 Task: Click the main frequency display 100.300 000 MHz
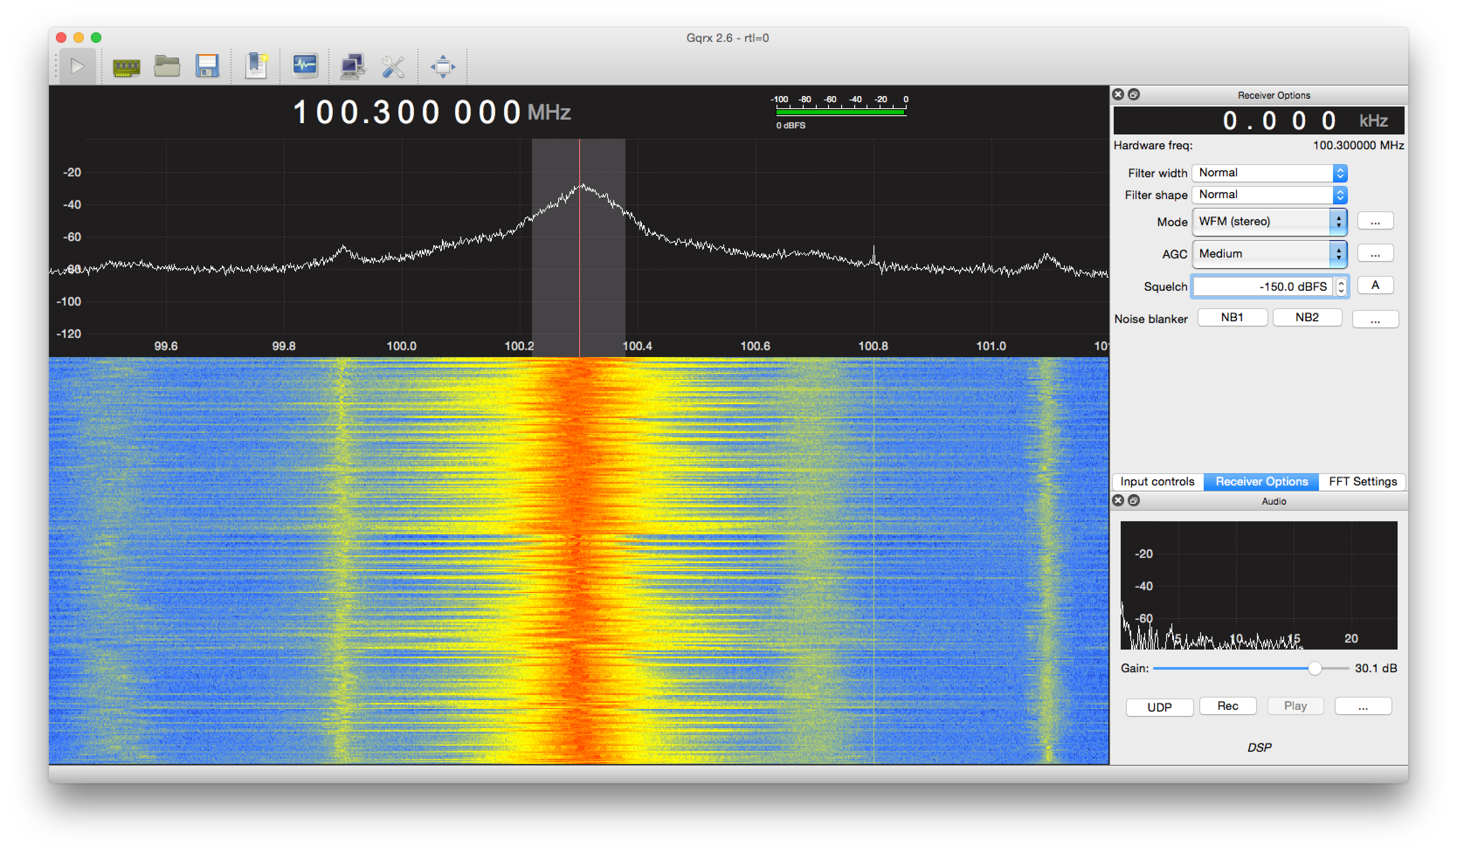[x=432, y=112]
